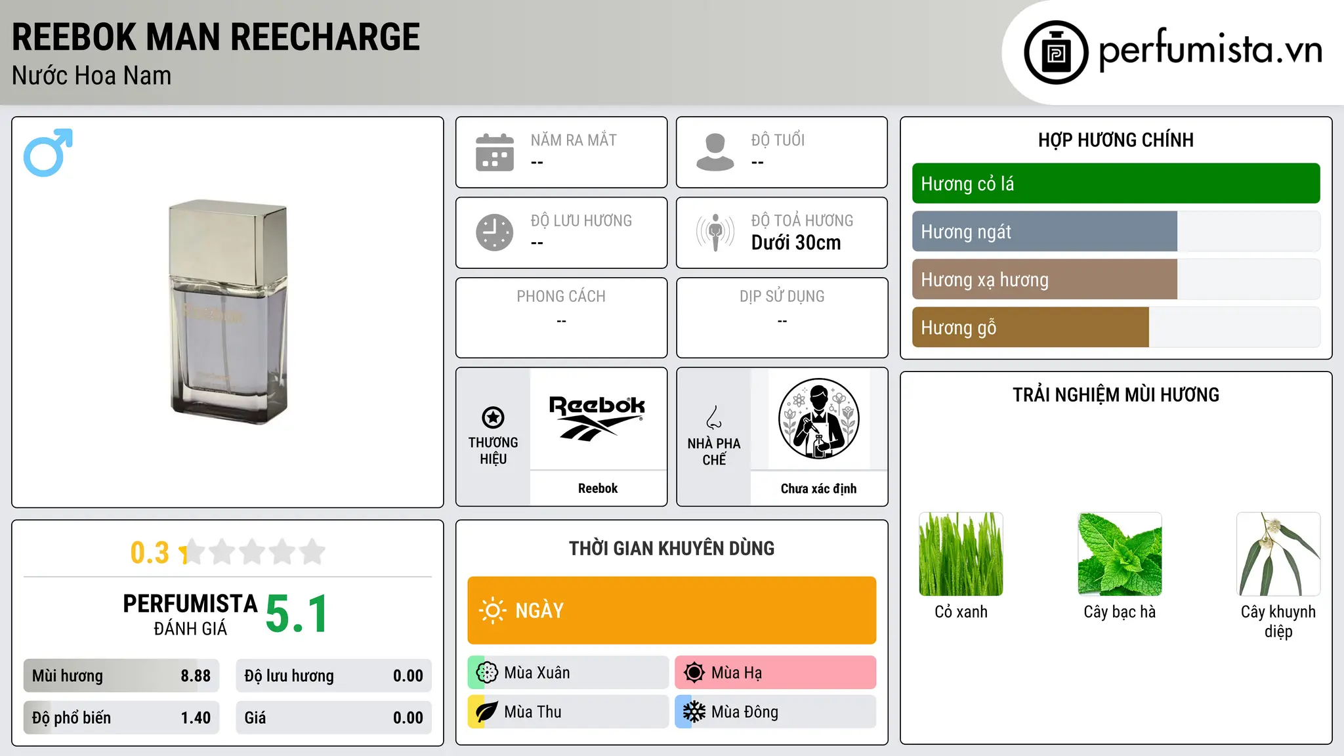The height and width of the screenshot is (756, 1344).
Task: Click the flower icon for Mùa Xuân
Action: coord(487,673)
